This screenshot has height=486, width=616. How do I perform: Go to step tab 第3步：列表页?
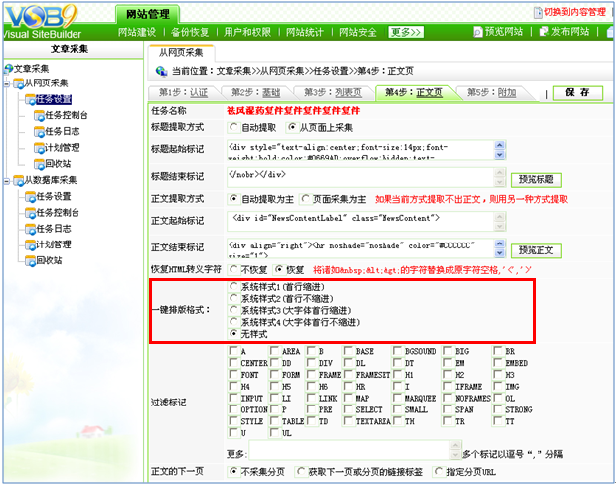pos(333,93)
